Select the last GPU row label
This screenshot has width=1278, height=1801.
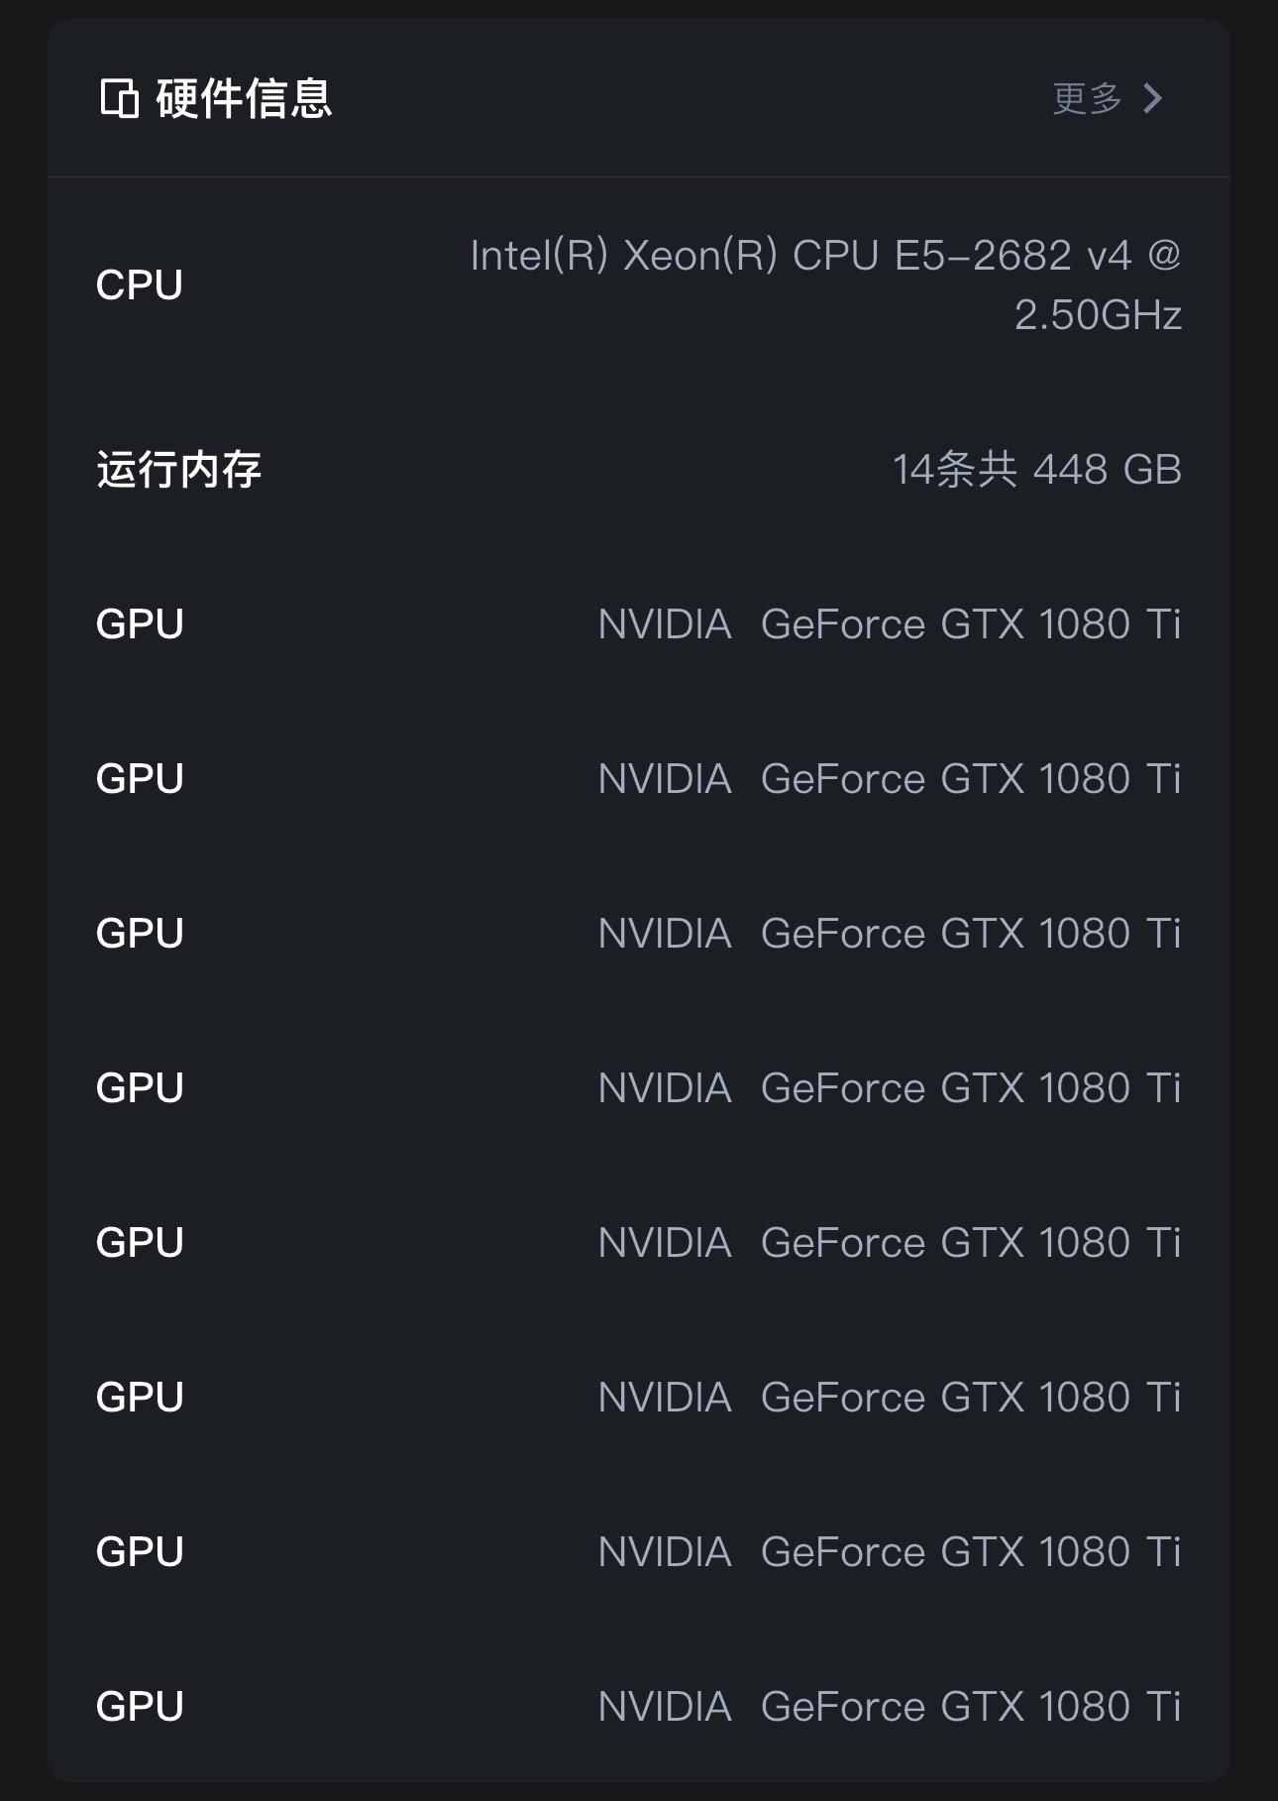tap(140, 1707)
